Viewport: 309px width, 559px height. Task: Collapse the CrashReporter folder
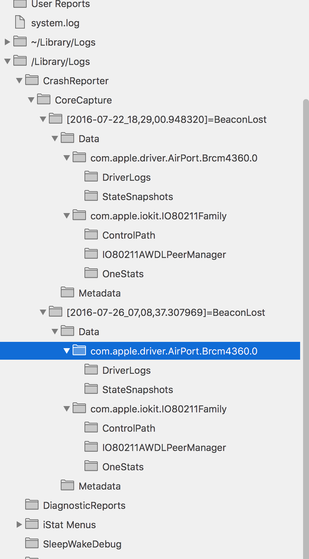[x=19, y=81]
